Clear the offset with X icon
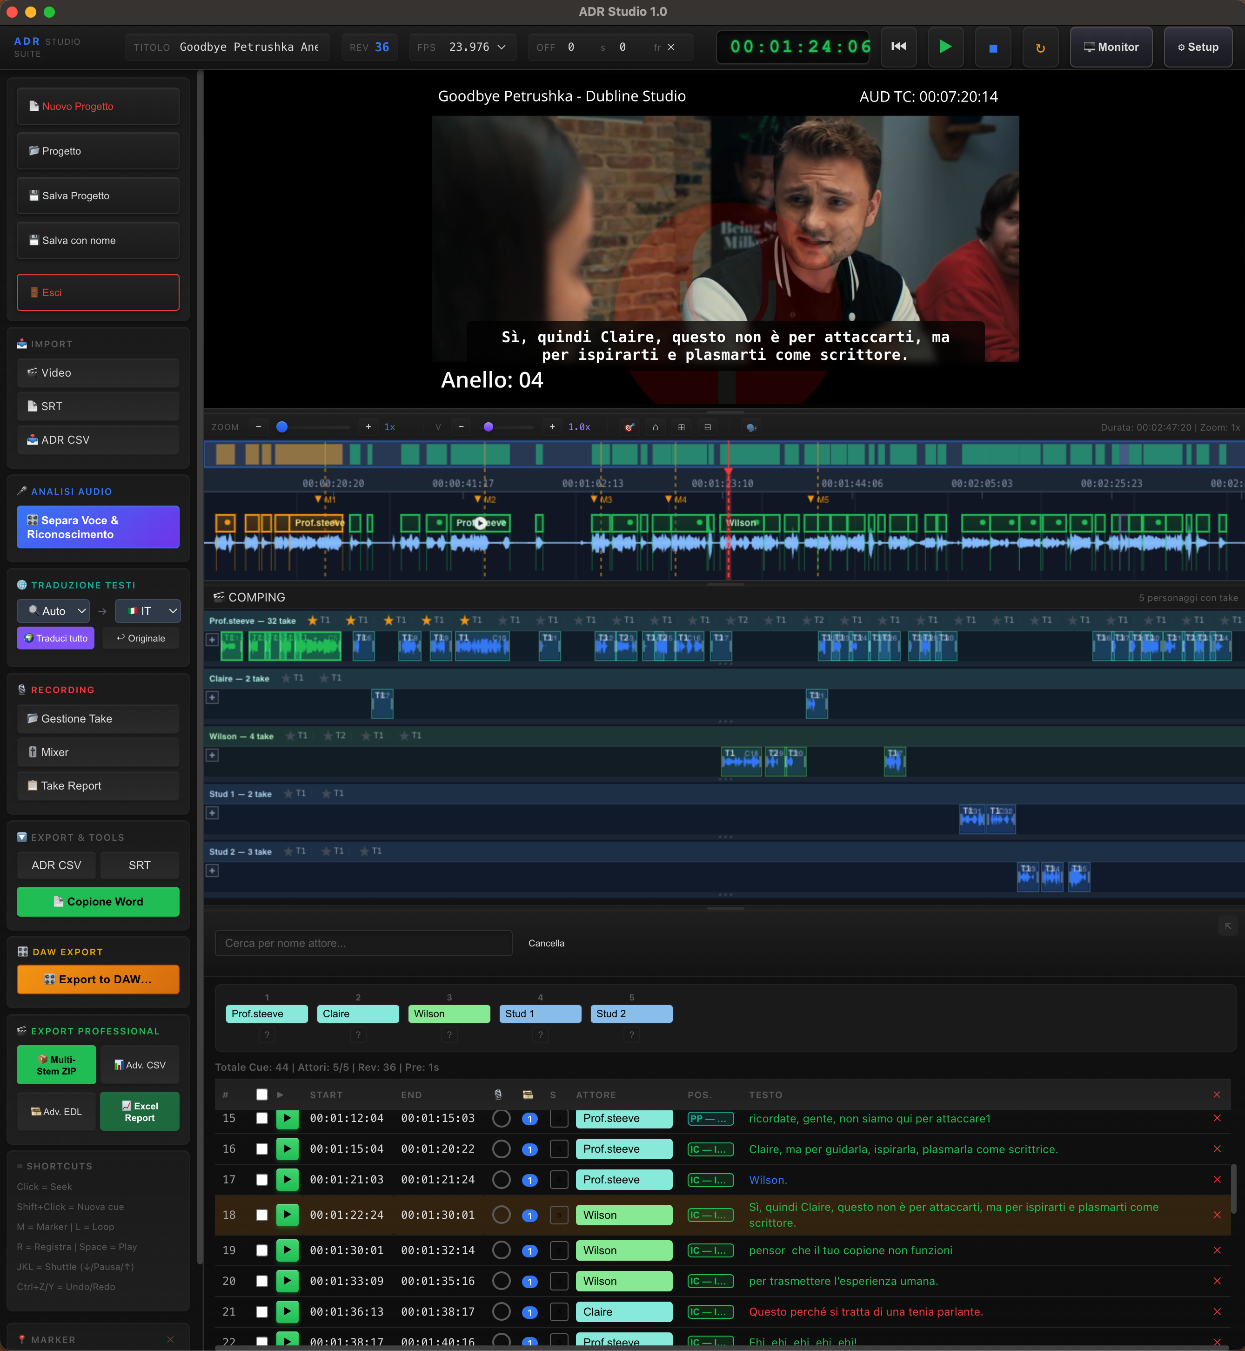This screenshot has height=1351, width=1245. click(671, 47)
